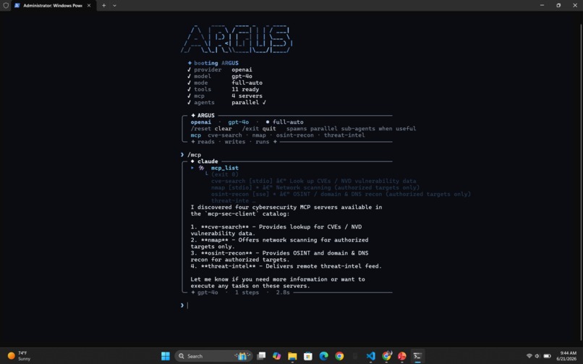Click the '4 servers' mcp boot value

247,96
